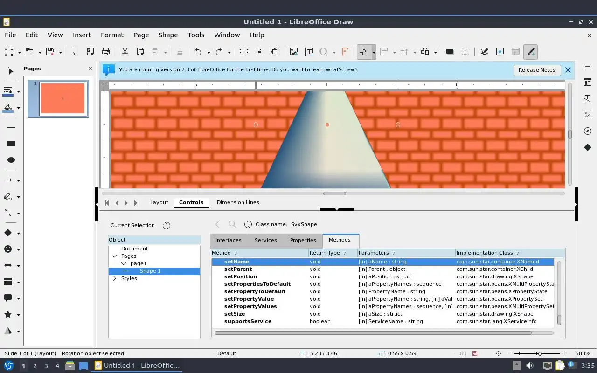Close the version infobar
Screen dimensions: 597x373
click(568, 70)
